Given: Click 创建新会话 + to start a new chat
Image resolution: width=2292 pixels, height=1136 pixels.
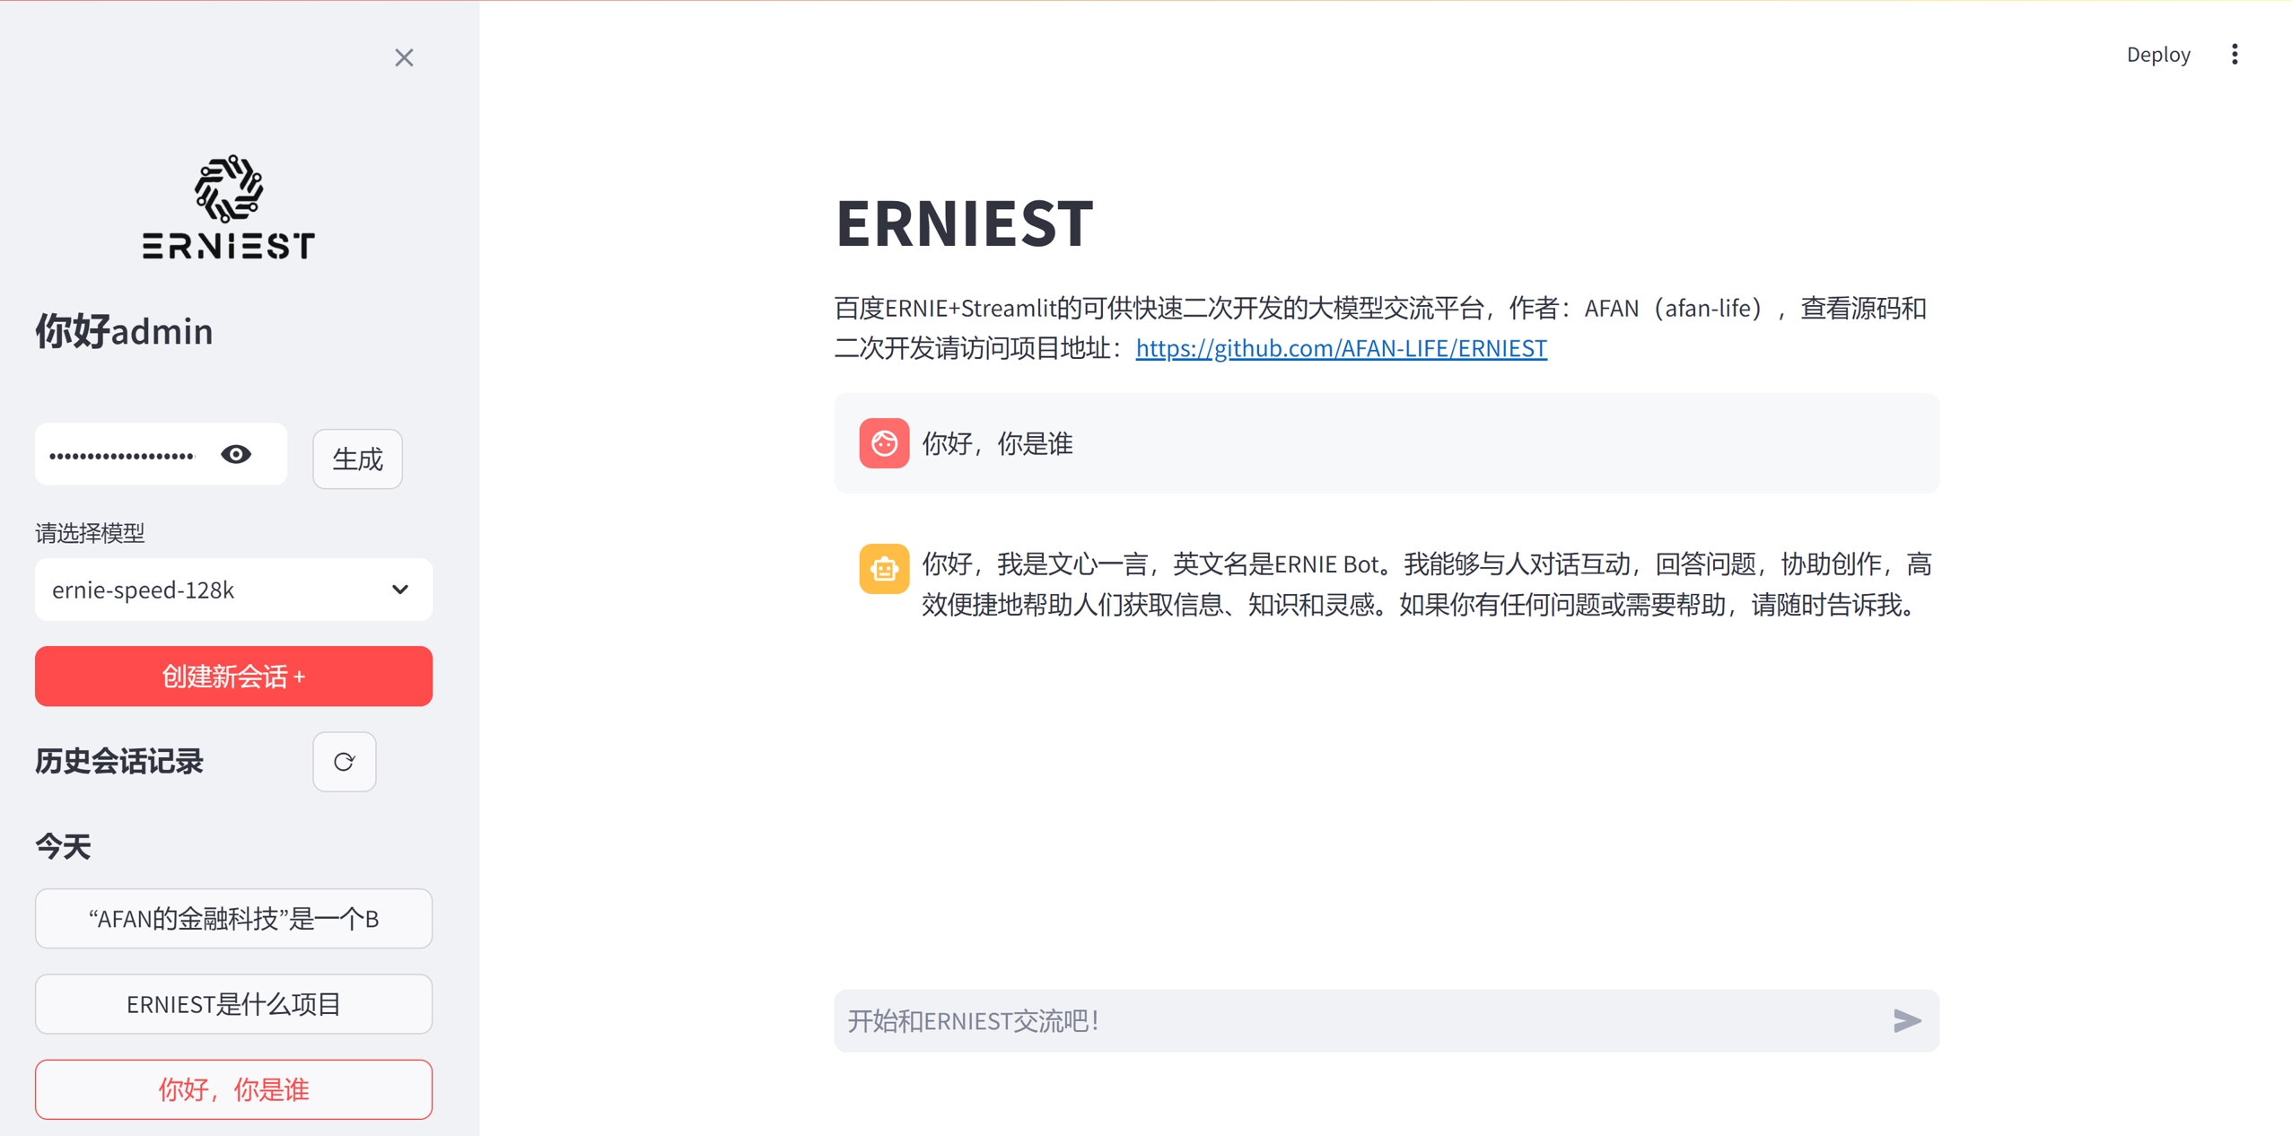Looking at the screenshot, I should (233, 676).
